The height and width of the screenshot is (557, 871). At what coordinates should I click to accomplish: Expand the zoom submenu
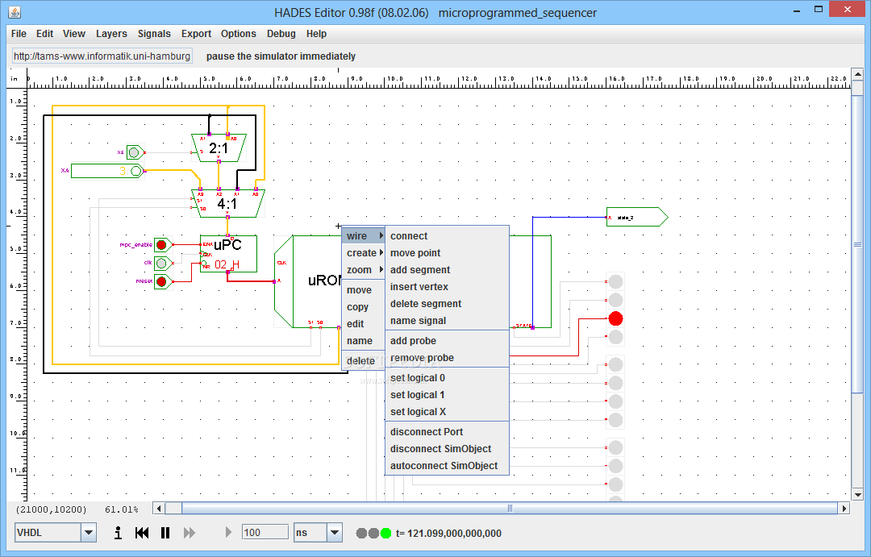(363, 270)
